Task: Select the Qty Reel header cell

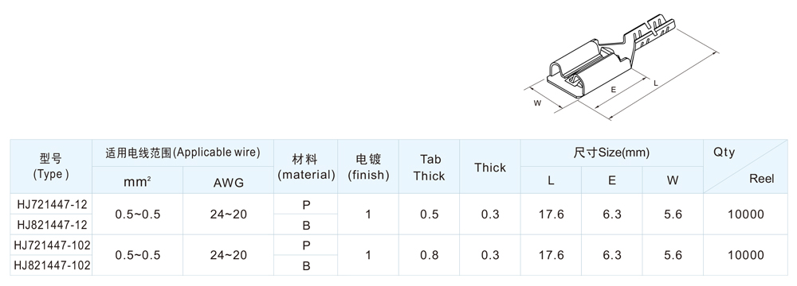Action: tap(745, 166)
